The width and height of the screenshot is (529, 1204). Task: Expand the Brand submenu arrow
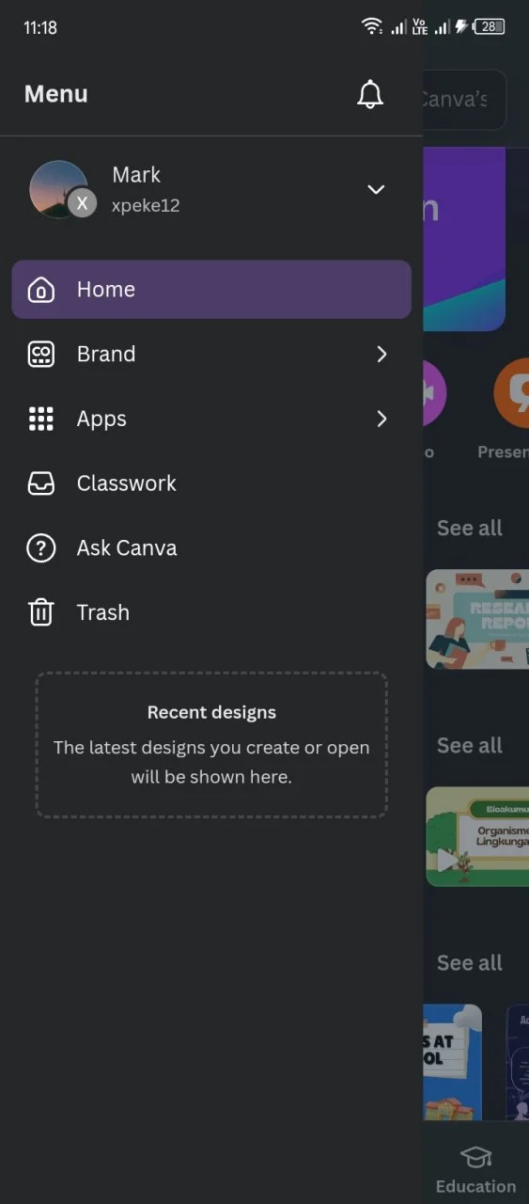pyautogui.click(x=381, y=355)
